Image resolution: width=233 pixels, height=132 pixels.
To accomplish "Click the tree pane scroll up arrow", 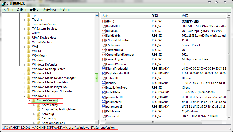I will 97,15.
